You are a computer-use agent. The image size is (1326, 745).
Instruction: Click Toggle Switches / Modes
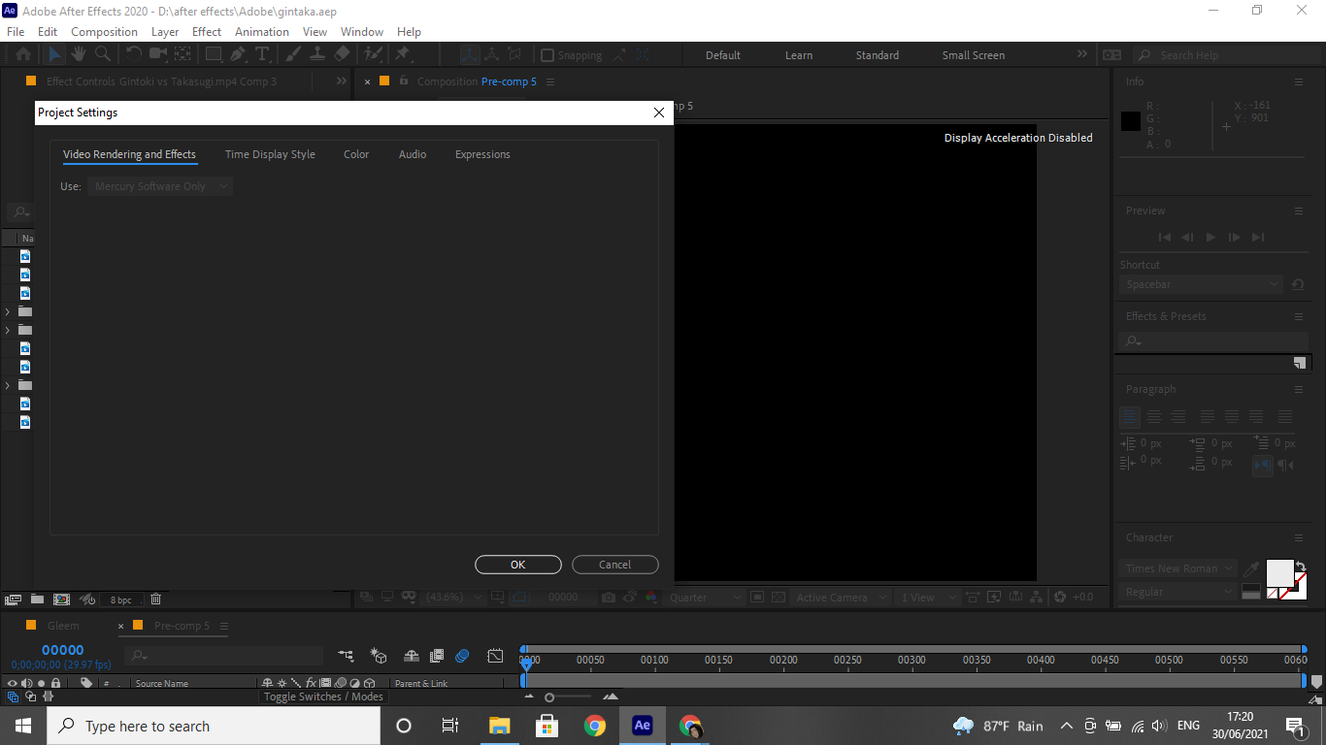322,696
